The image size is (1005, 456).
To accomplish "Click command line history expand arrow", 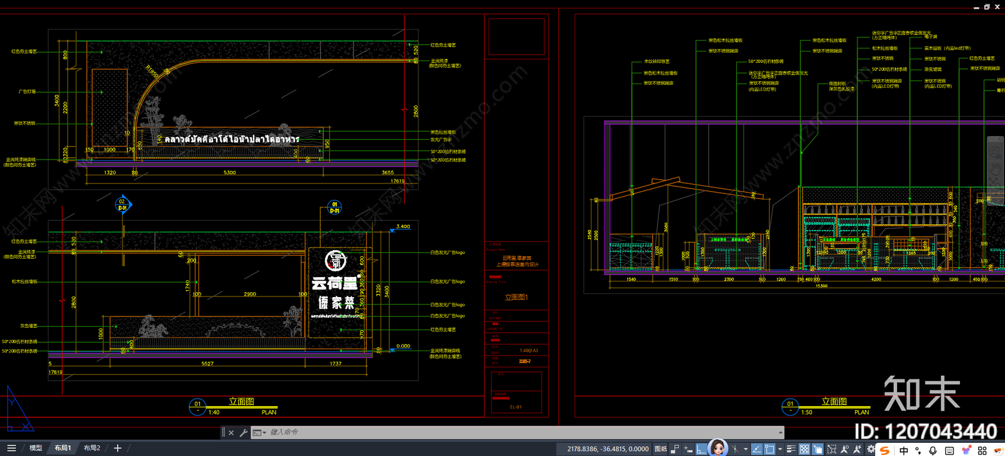I will click(780, 432).
